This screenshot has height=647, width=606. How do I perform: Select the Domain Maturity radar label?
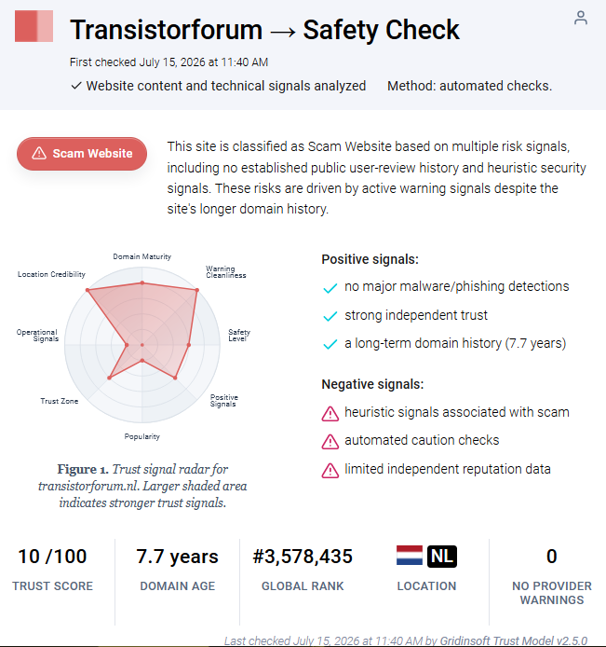[142, 256]
